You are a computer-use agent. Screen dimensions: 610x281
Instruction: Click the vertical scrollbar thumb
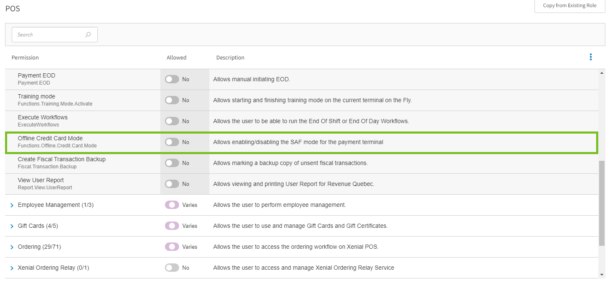(602, 203)
